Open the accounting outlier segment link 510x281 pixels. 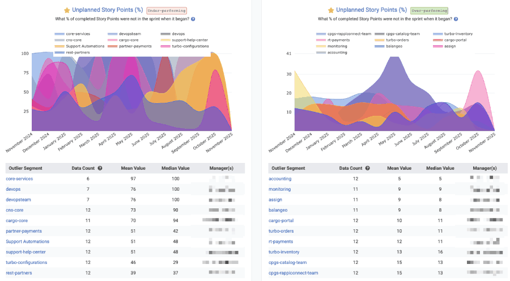click(x=280, y=179)
